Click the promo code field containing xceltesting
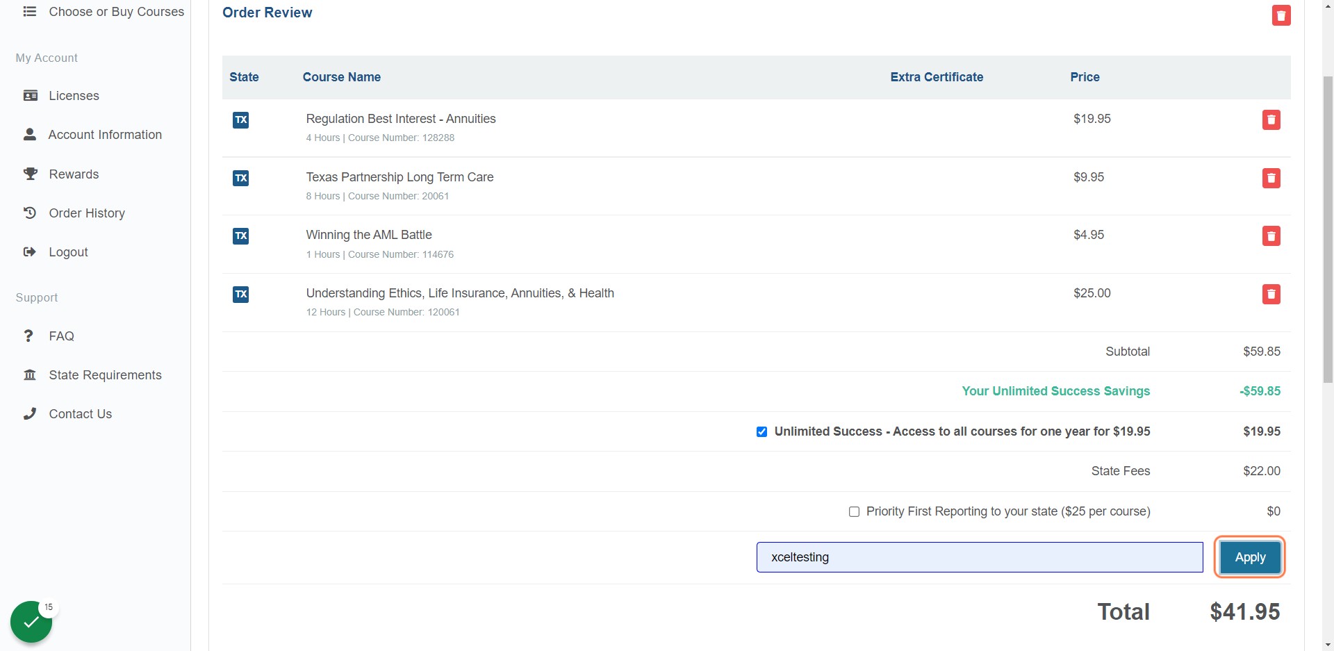 click(x=980, y=557)
